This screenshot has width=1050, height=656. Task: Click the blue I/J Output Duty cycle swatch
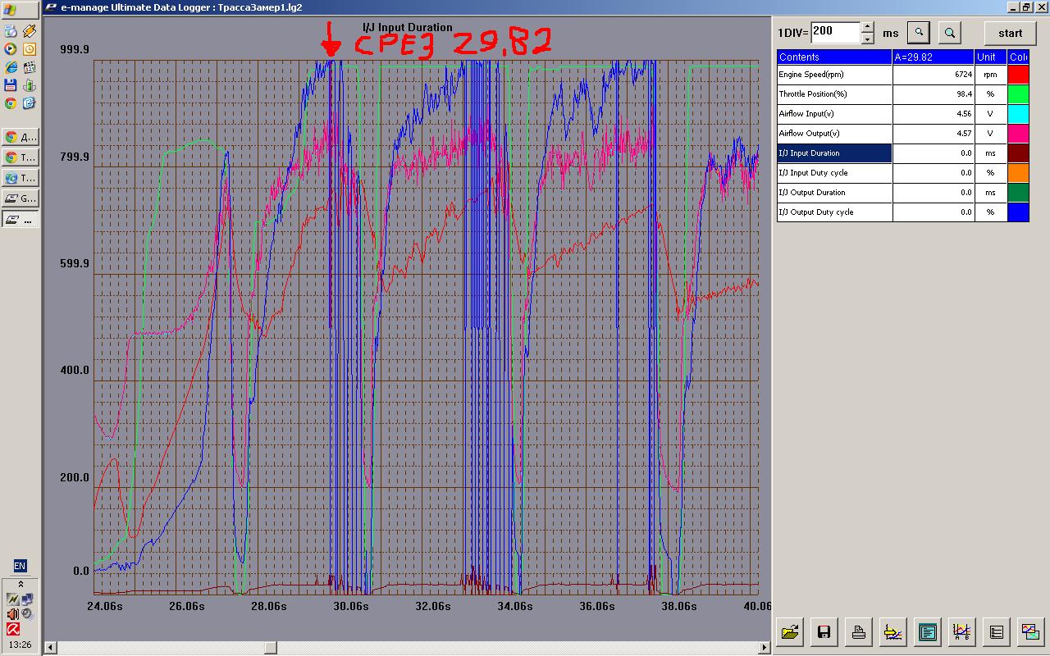click(x=1018, y=212)
